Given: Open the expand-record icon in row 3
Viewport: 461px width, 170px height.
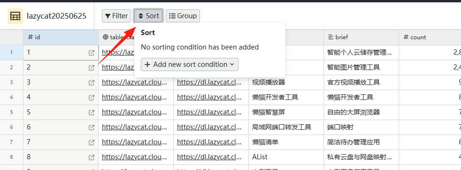Looking at the screenshot, I should click(92, 83).
